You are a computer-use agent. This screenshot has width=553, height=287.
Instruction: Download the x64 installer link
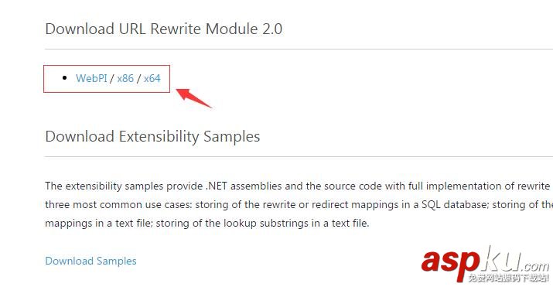[x=152, y=78]
